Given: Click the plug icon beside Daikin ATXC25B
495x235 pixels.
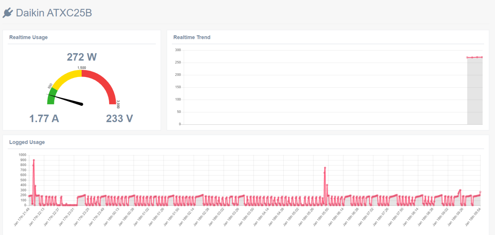Looking at the screenshot, I should click(8, 13).
